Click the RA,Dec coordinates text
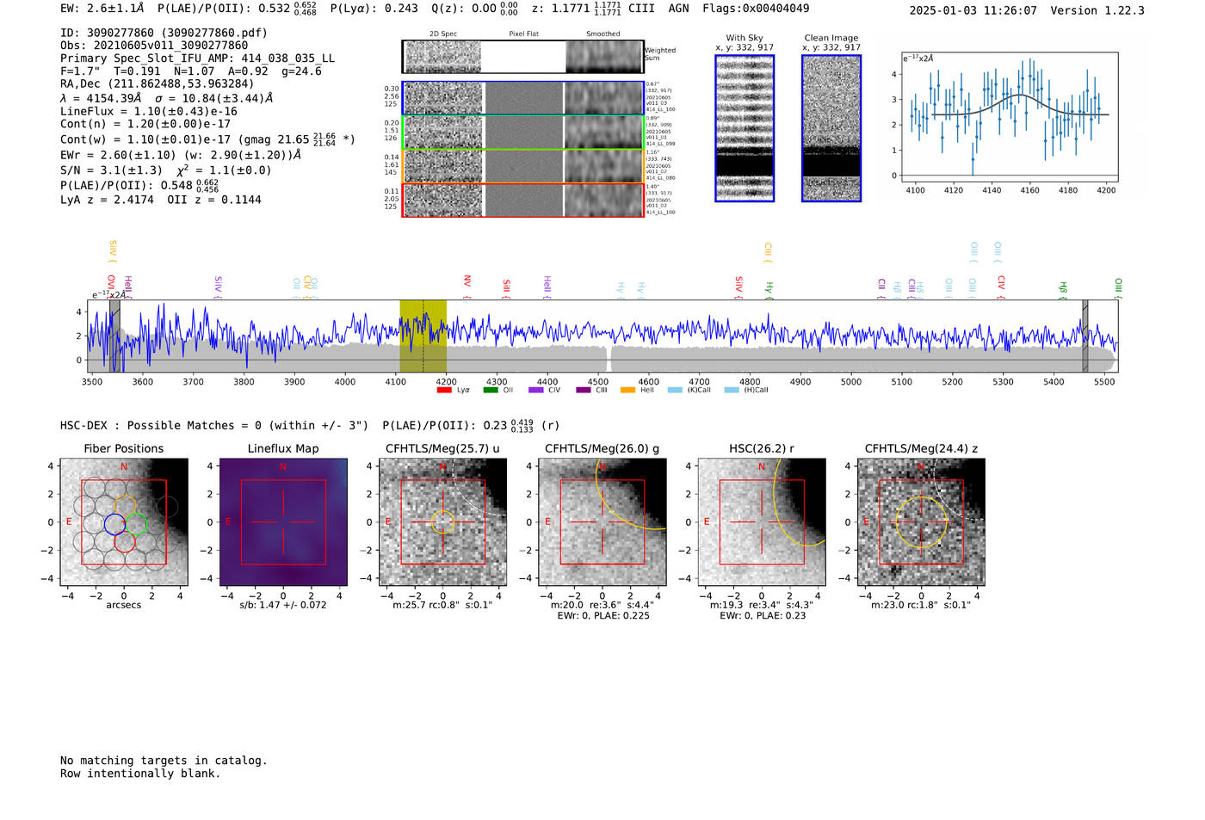Viewport: 1205px width, 820px height. pos(157,83)
